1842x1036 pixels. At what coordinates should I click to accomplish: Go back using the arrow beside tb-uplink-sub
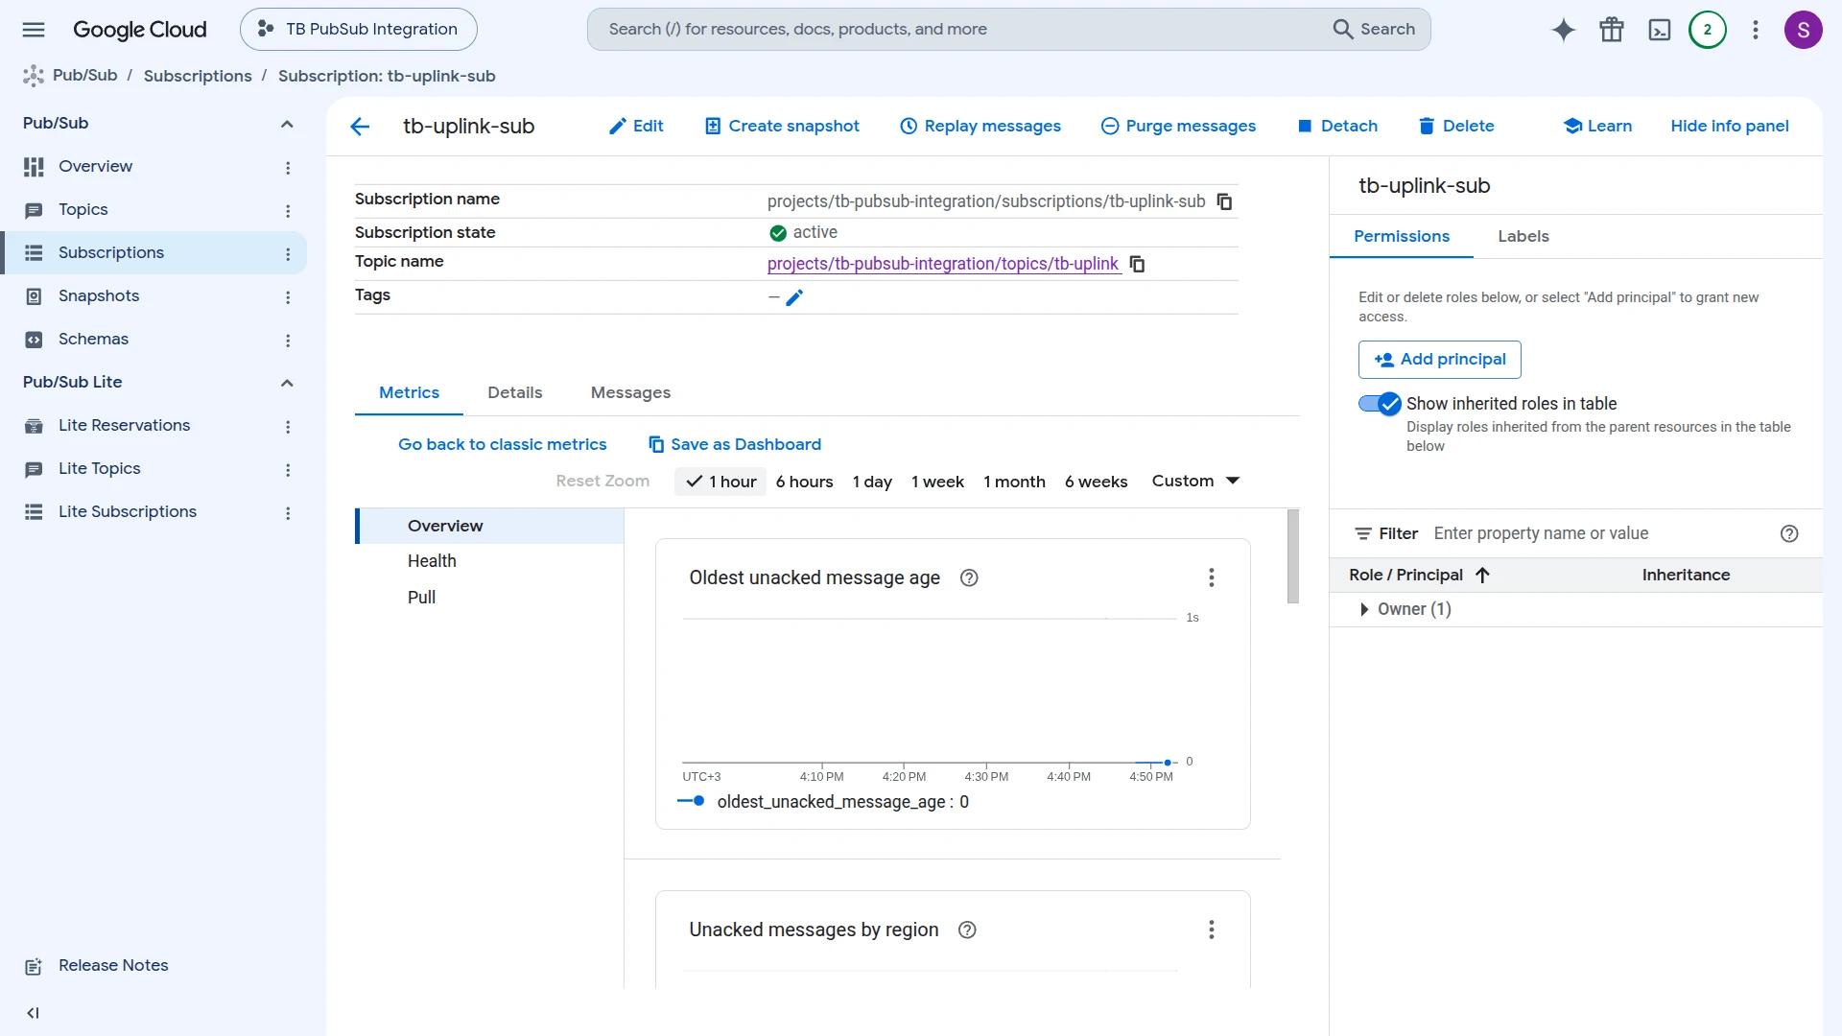(x=360, y=127)
